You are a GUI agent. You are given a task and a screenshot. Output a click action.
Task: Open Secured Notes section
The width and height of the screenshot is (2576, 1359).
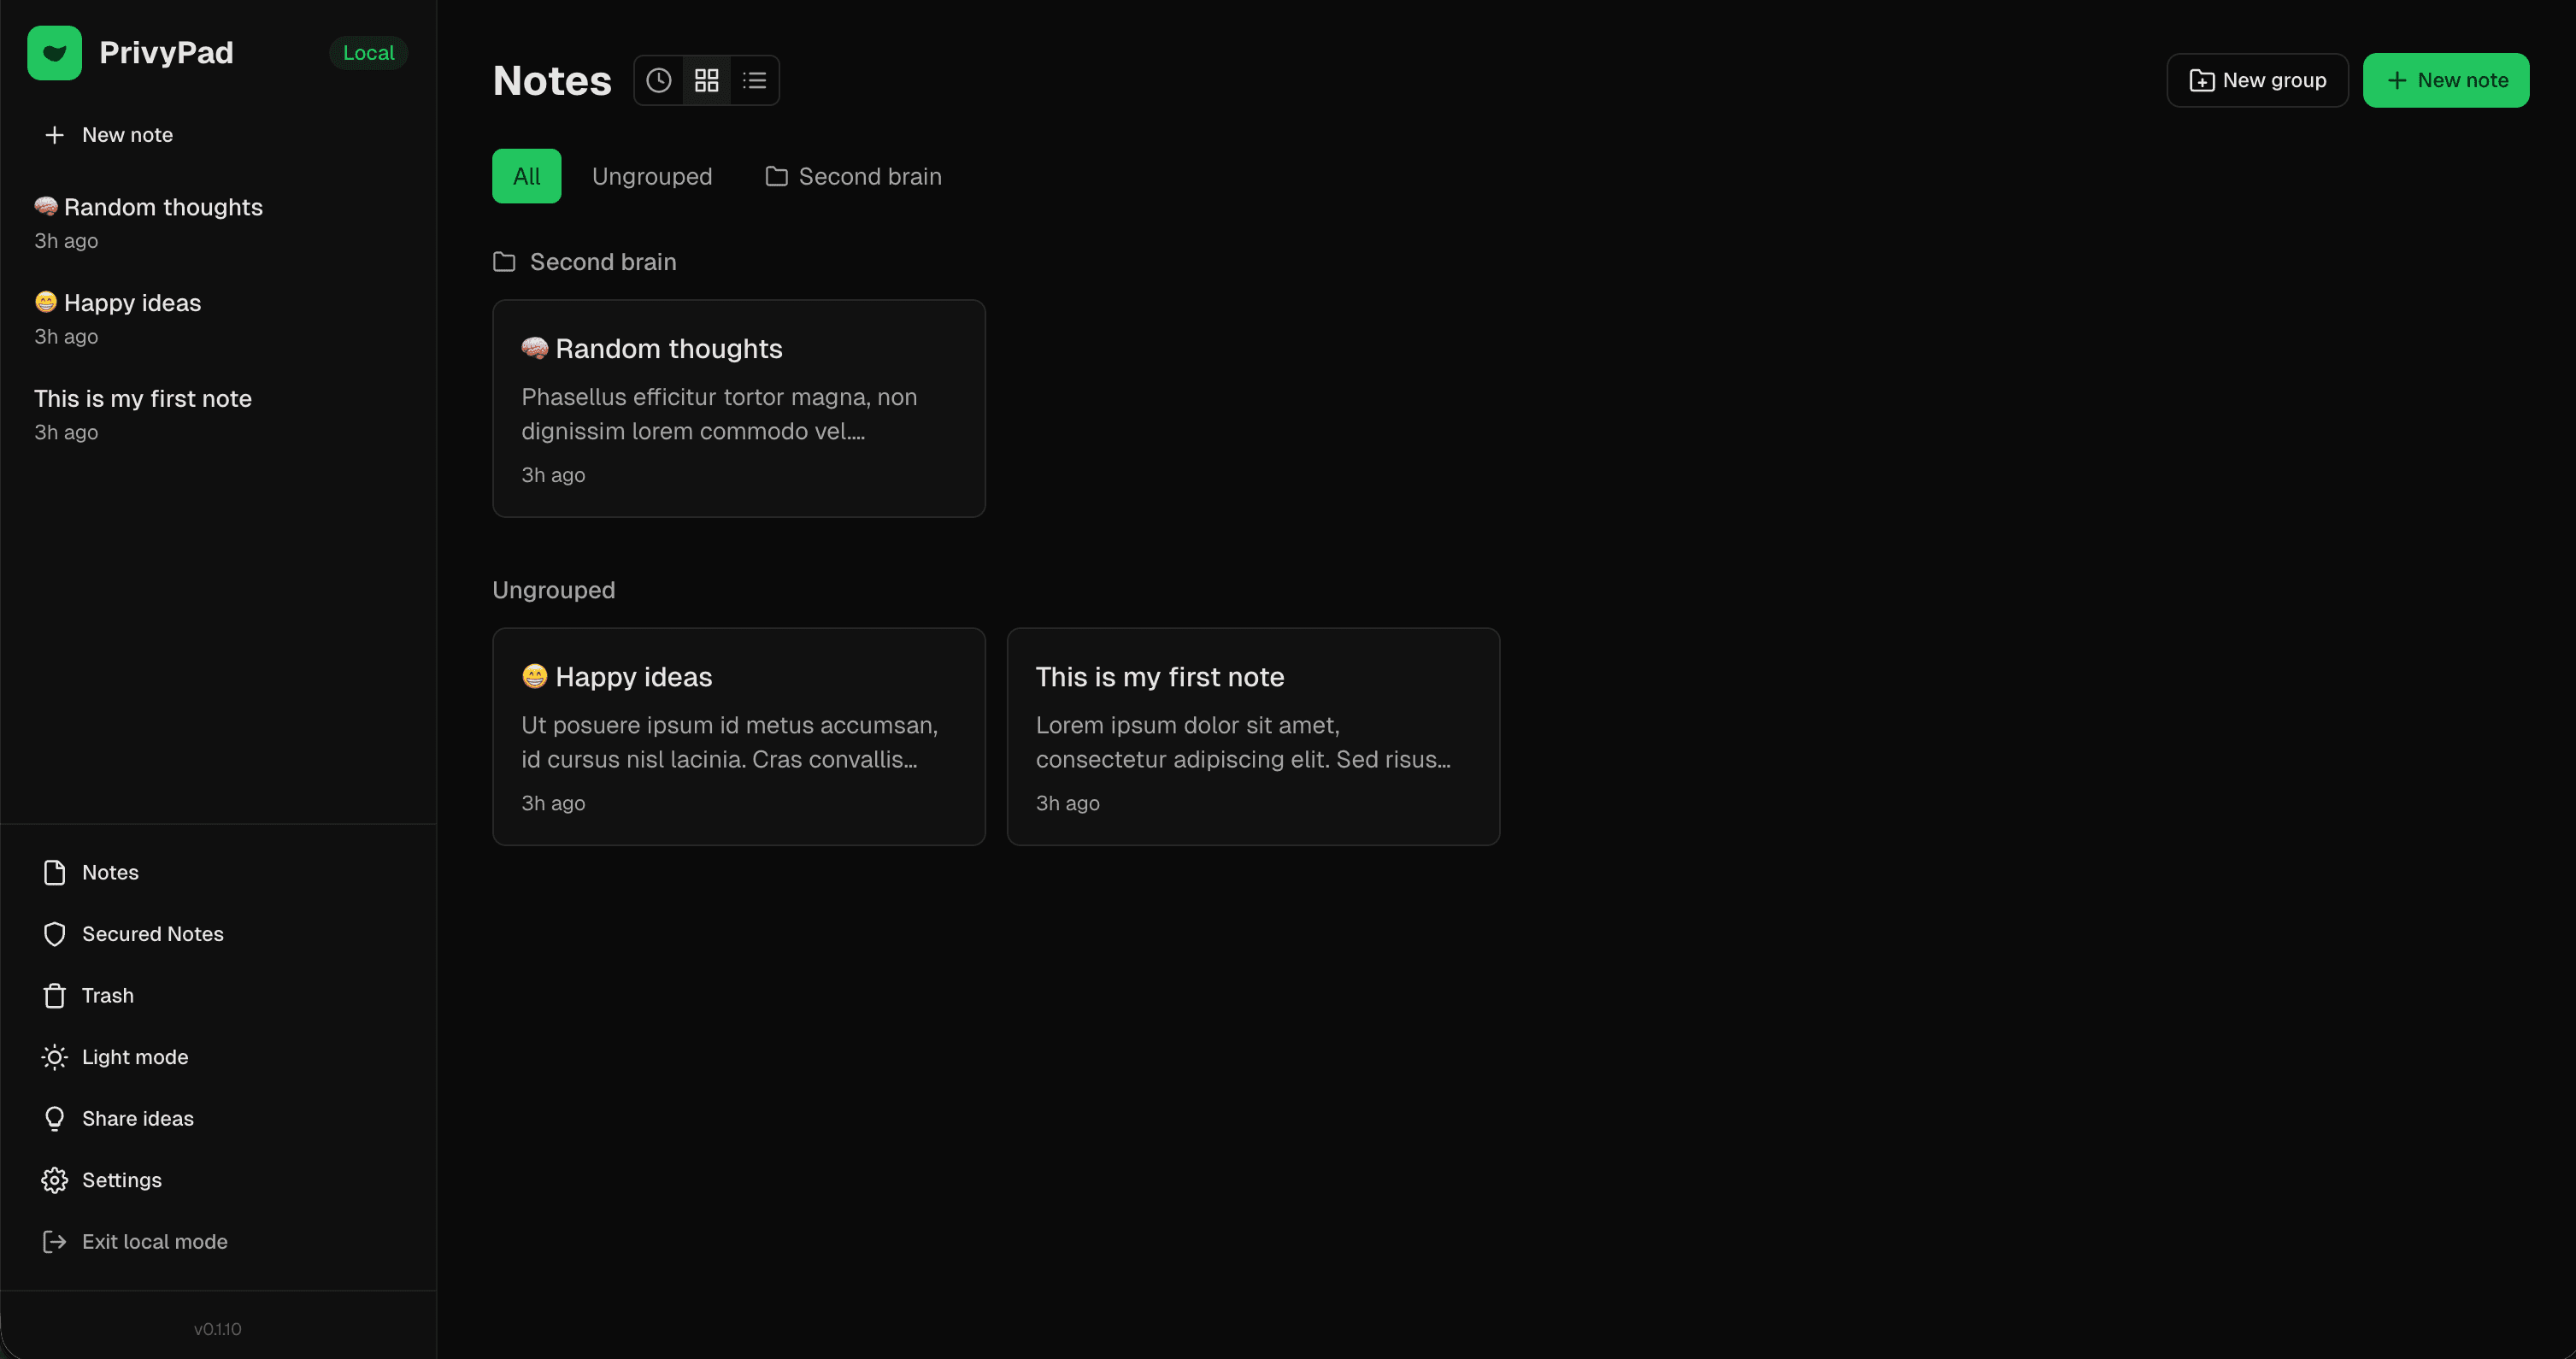pyautogui.click(x=152, y=933)
